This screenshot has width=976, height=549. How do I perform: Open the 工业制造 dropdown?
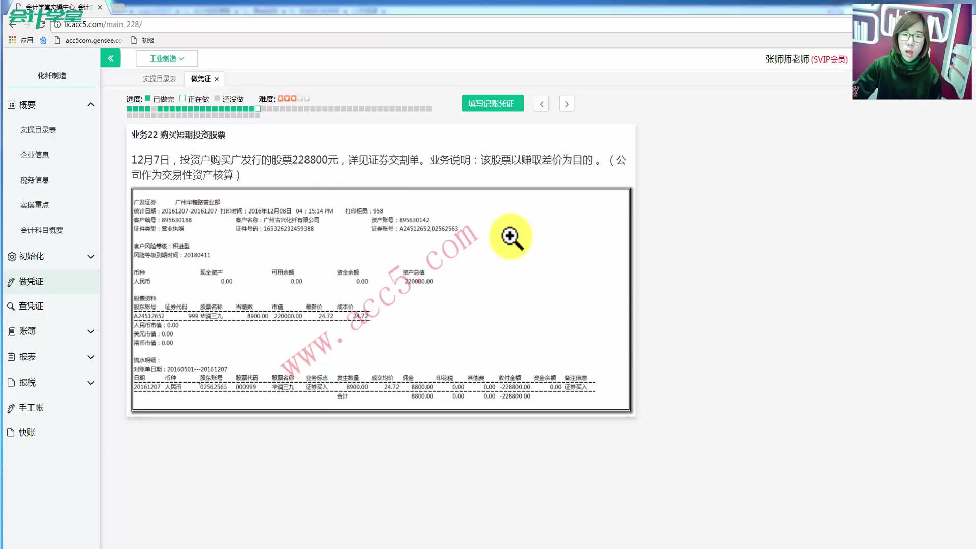coord(167,58)
